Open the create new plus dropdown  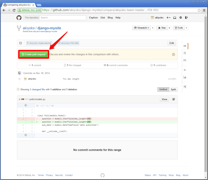[168, 17]
